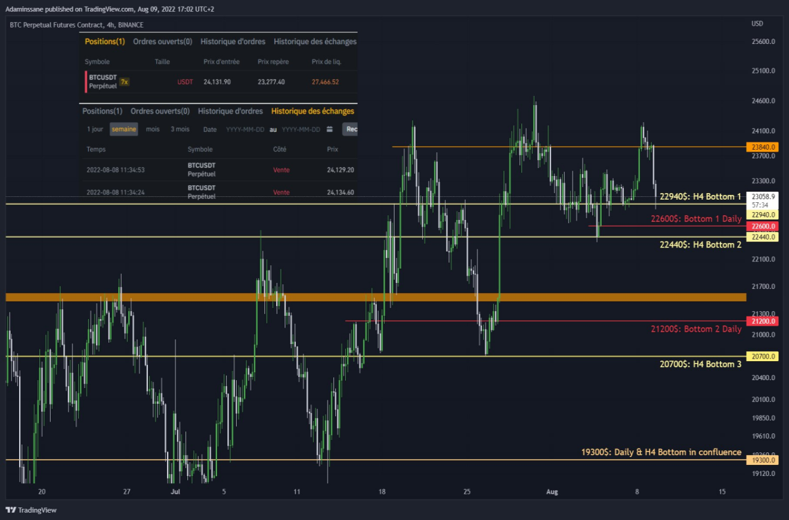Click the TradingView logo icon

click(11, 509)
